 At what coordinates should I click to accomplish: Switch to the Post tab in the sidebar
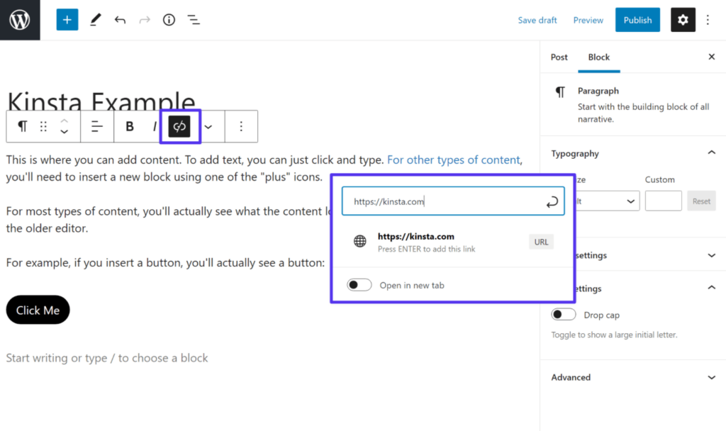point(559,57)
